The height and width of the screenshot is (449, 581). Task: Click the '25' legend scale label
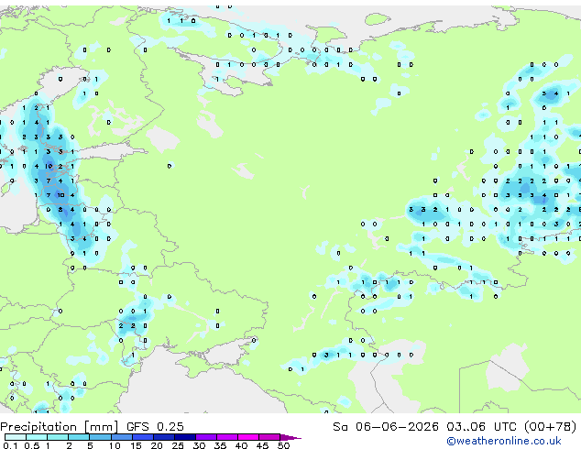[178, 445]
